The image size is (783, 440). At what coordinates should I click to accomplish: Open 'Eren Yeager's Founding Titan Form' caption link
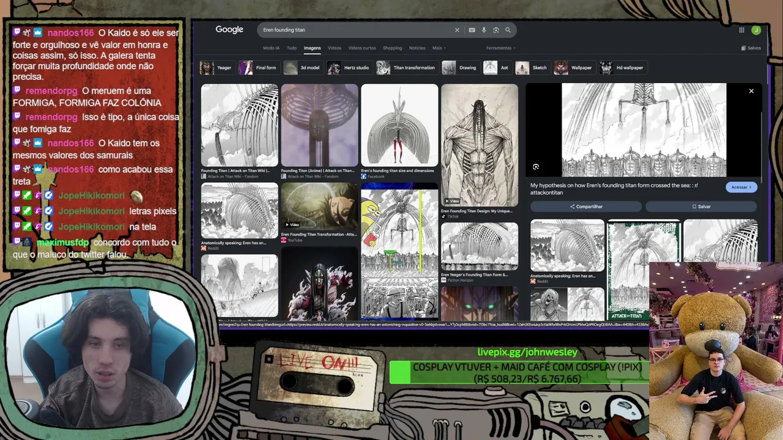pos(475,275)
